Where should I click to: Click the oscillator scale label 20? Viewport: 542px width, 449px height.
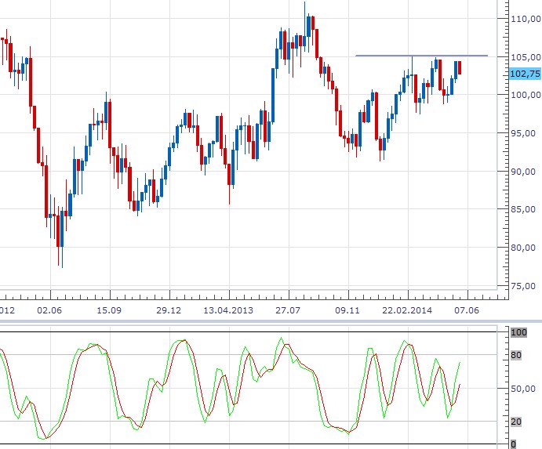[x=516, y=422]
